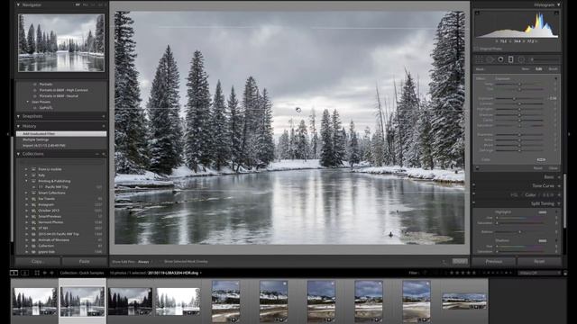Select the Crop Overlay tool
The height and width of the screenshot is (324, 577).
(x=479, y=59)
